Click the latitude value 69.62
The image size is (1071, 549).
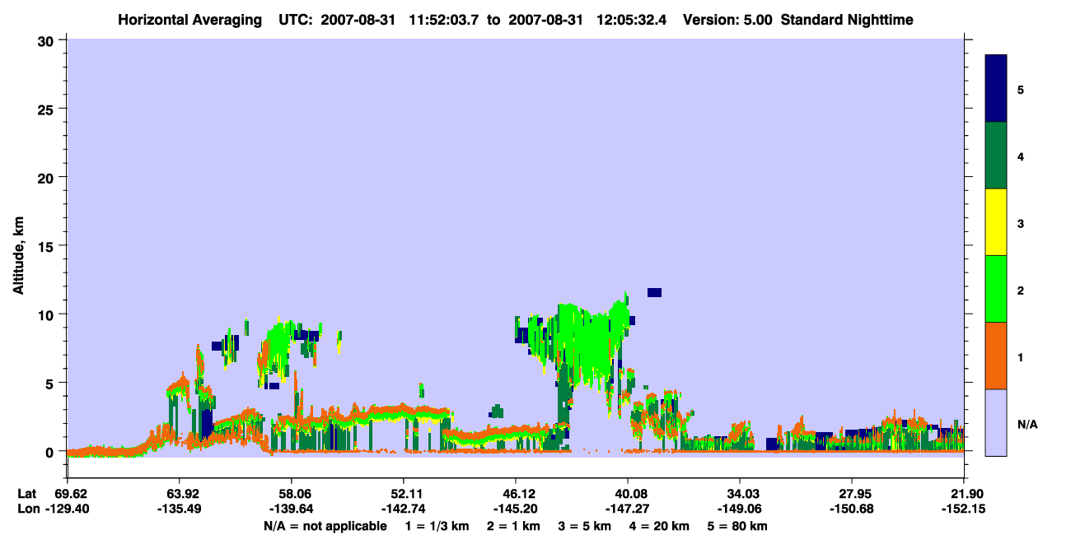[x=69, y=494]
